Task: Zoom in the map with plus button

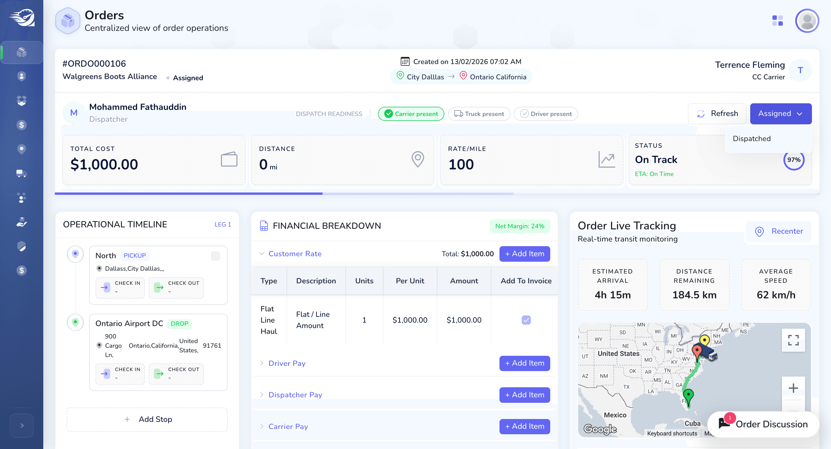Action: (793, 388)
